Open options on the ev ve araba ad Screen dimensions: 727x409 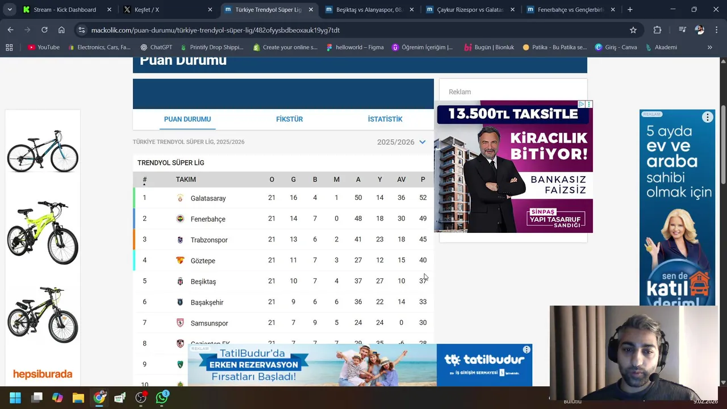(x=707, y=117)
